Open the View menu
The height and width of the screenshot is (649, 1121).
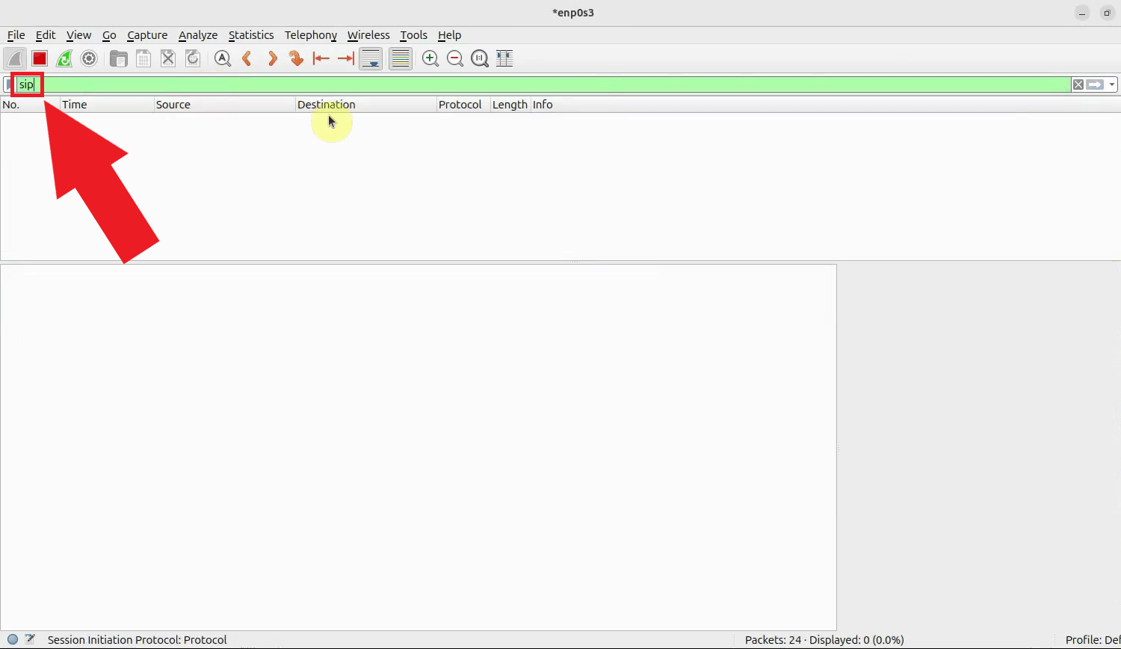pyautogui.click(x=78, y=35)
